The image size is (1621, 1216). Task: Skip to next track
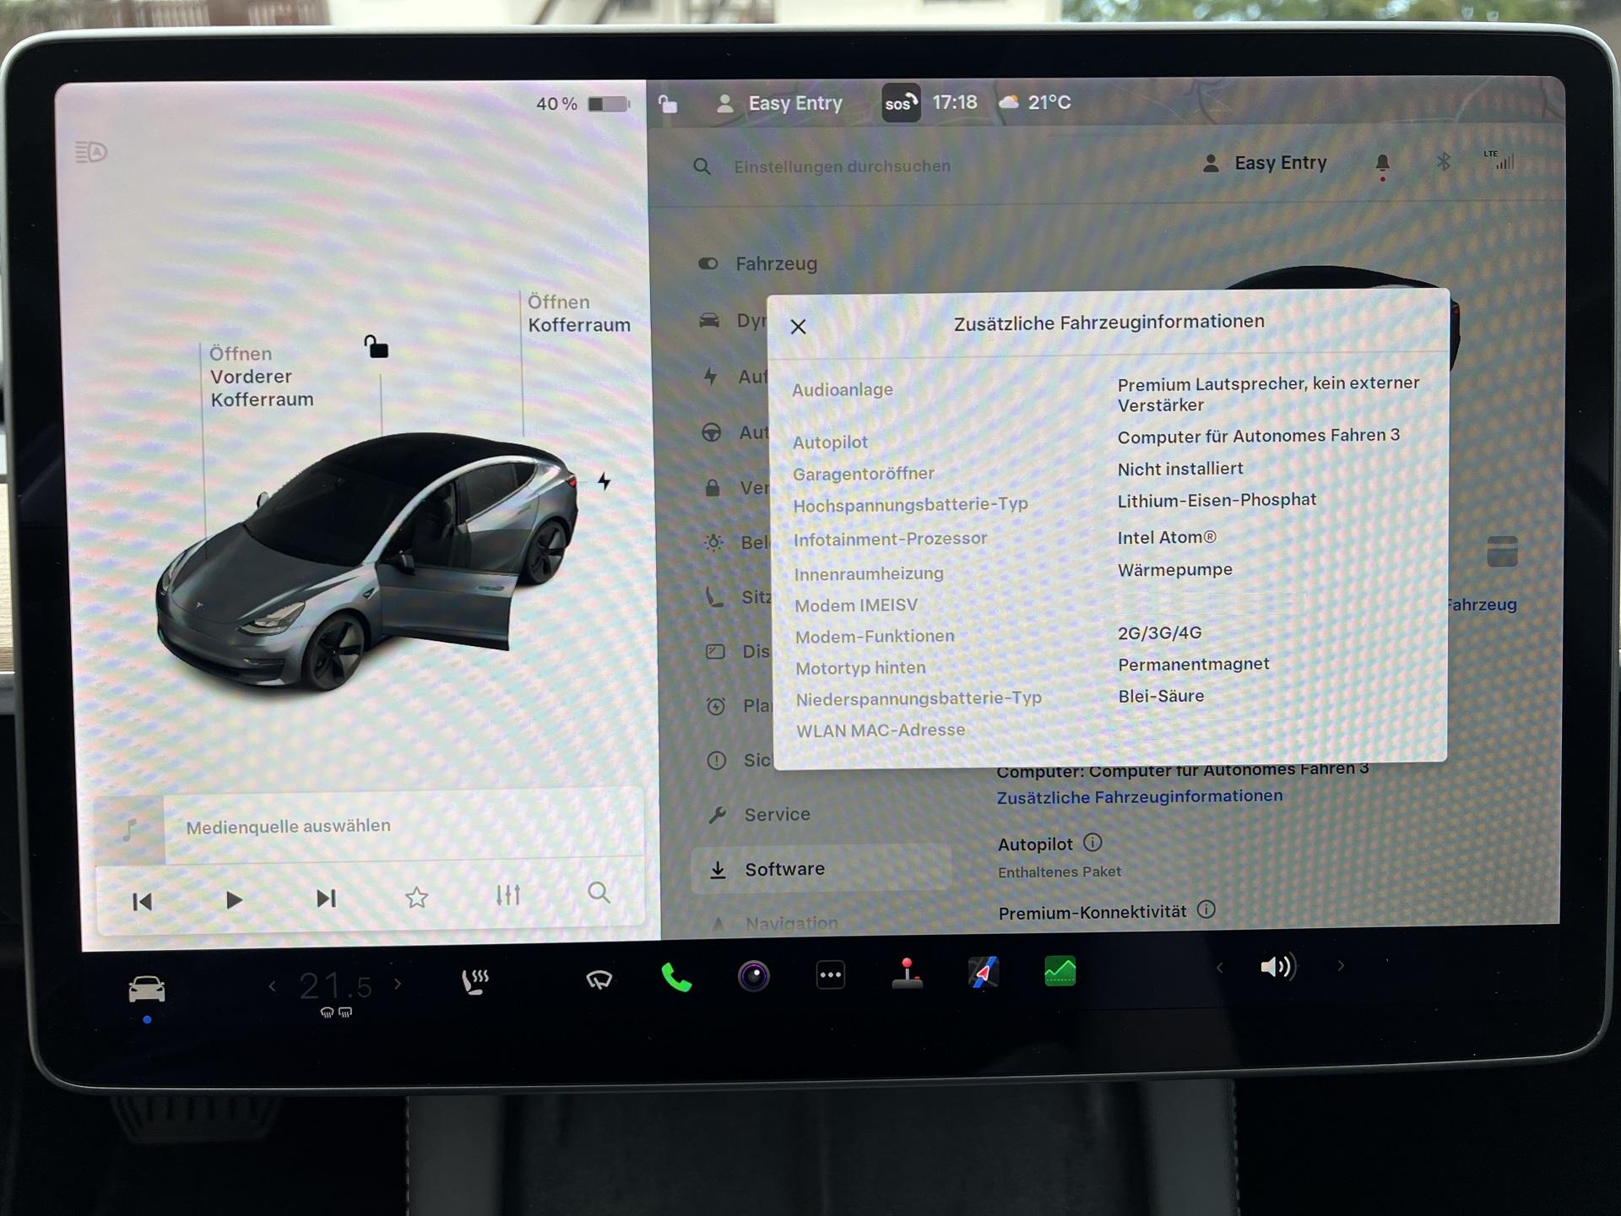(x=326, y=898)
